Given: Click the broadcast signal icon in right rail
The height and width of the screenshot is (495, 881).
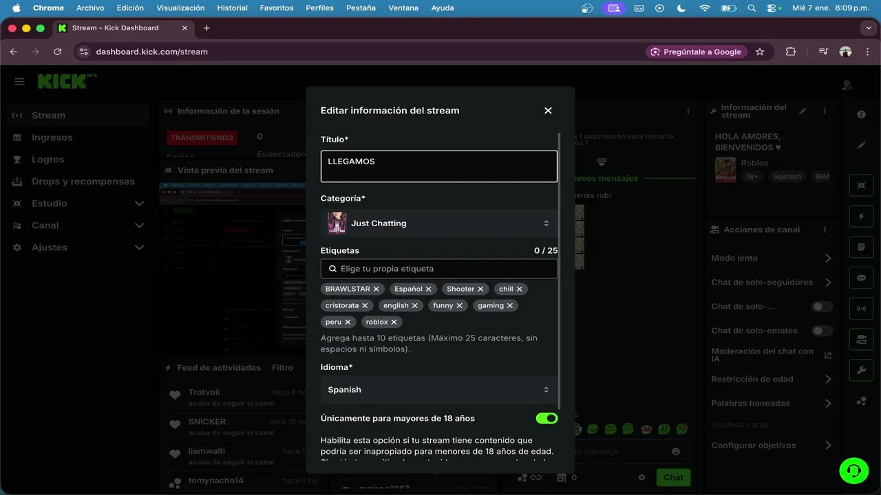Looking at the screenshot, I should click(861, 309).
